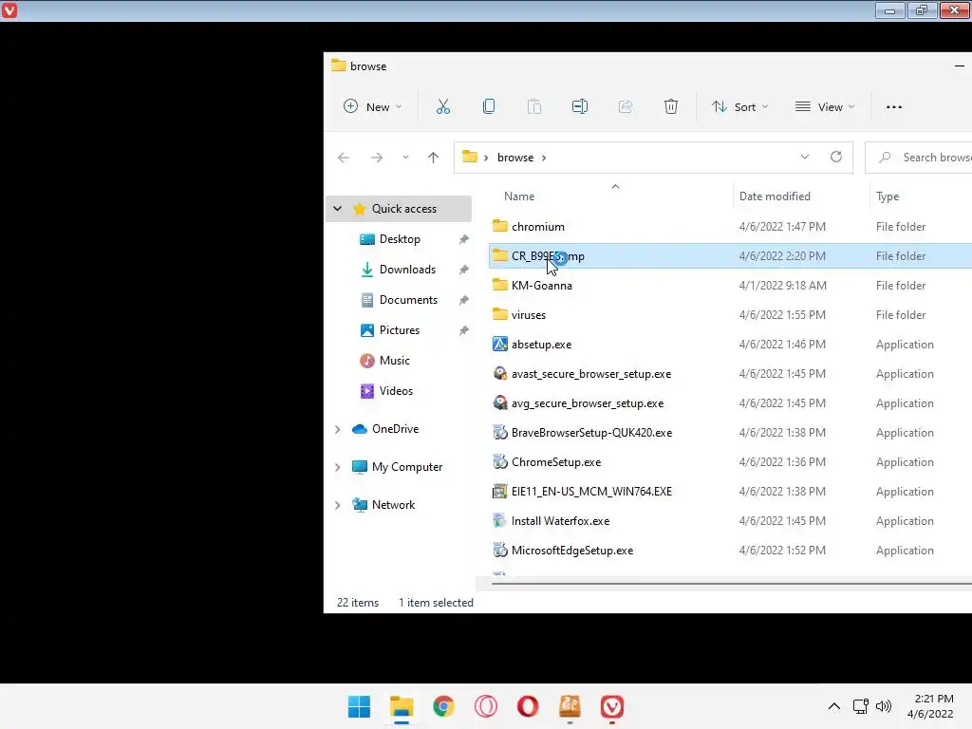Viewport: 972px width, 729px height.
Task: Open the View layout dropdown
Action: click(825, 106)
